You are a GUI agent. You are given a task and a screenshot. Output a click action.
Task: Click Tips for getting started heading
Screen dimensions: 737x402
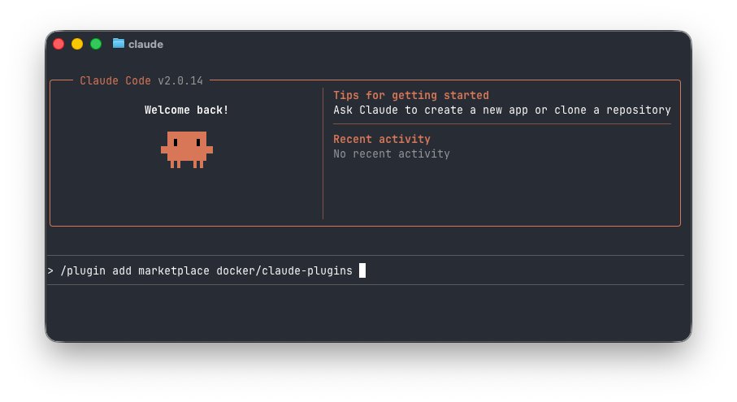tap(411, 95)
